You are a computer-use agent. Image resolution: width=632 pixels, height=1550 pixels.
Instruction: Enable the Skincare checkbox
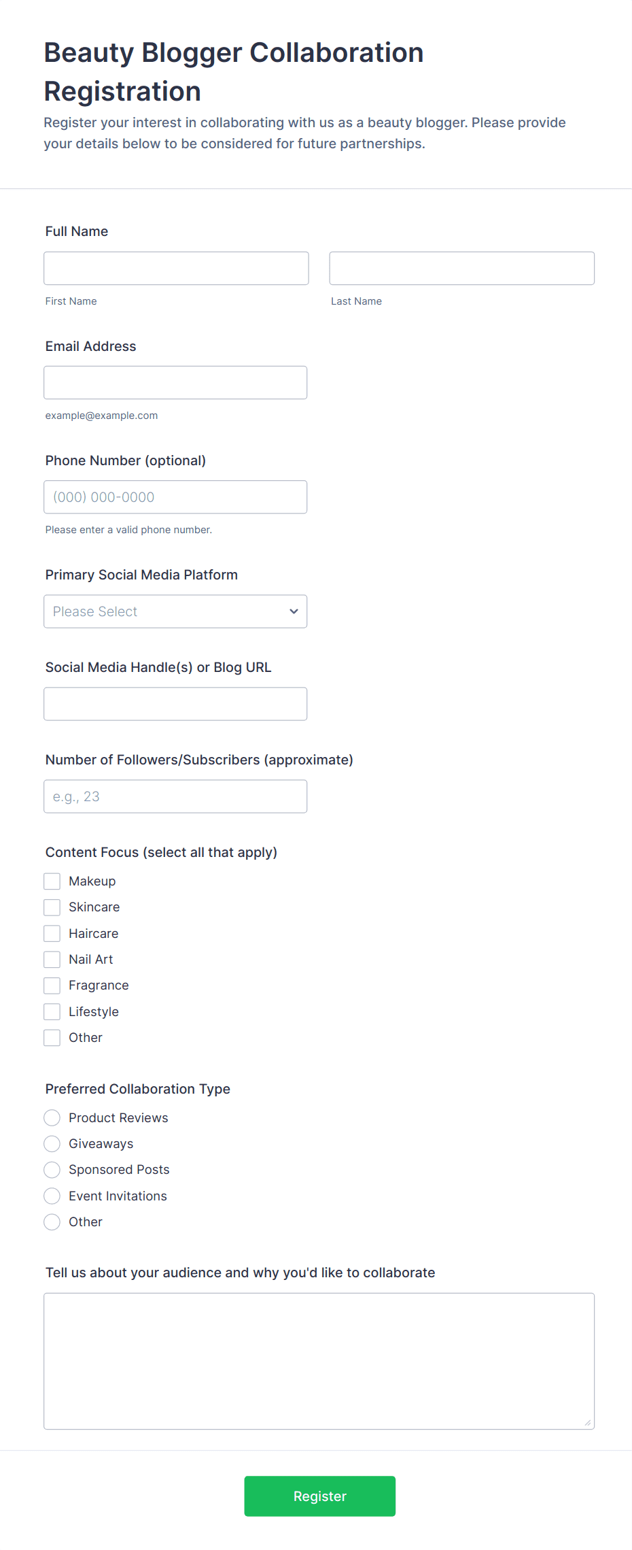52,907
